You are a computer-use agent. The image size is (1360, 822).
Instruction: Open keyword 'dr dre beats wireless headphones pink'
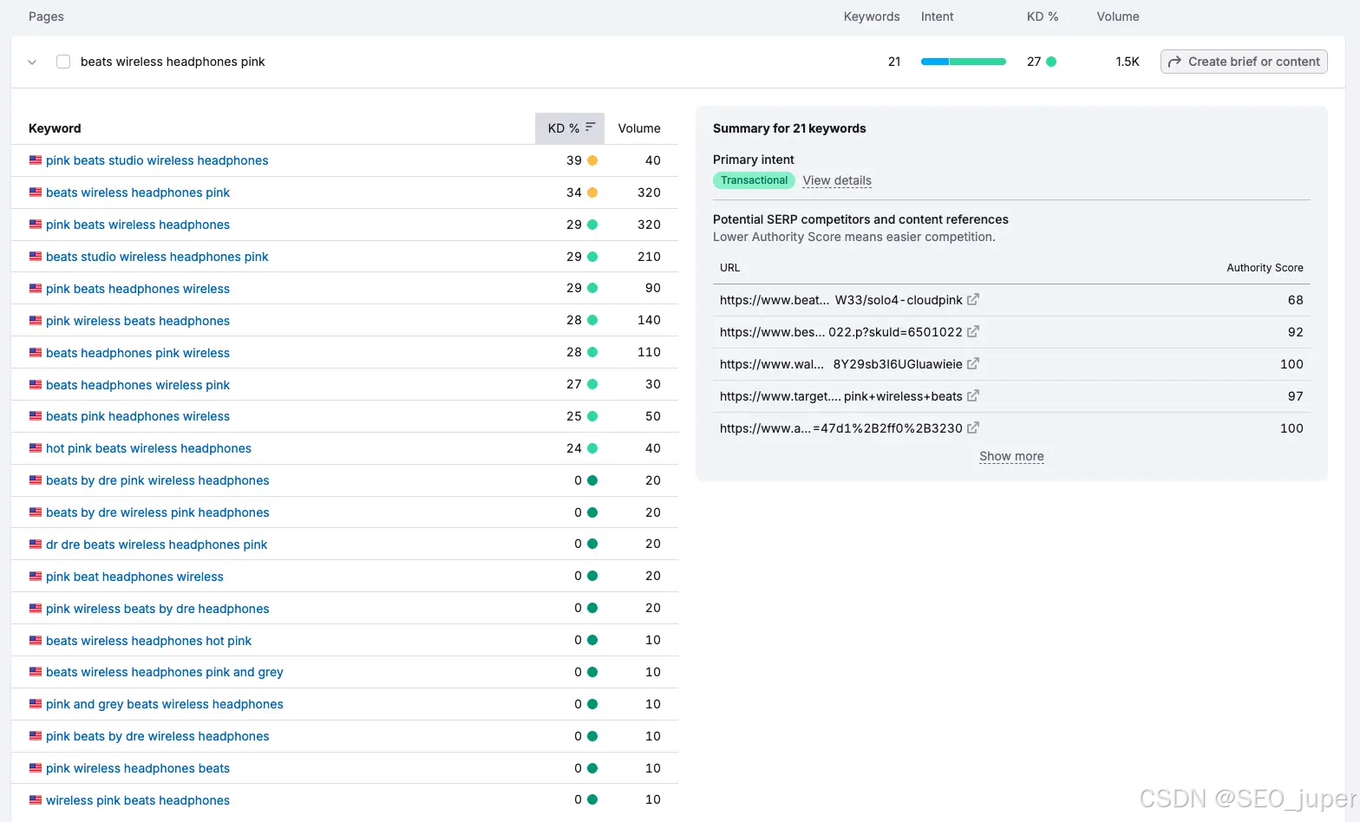tap(156, 545)
